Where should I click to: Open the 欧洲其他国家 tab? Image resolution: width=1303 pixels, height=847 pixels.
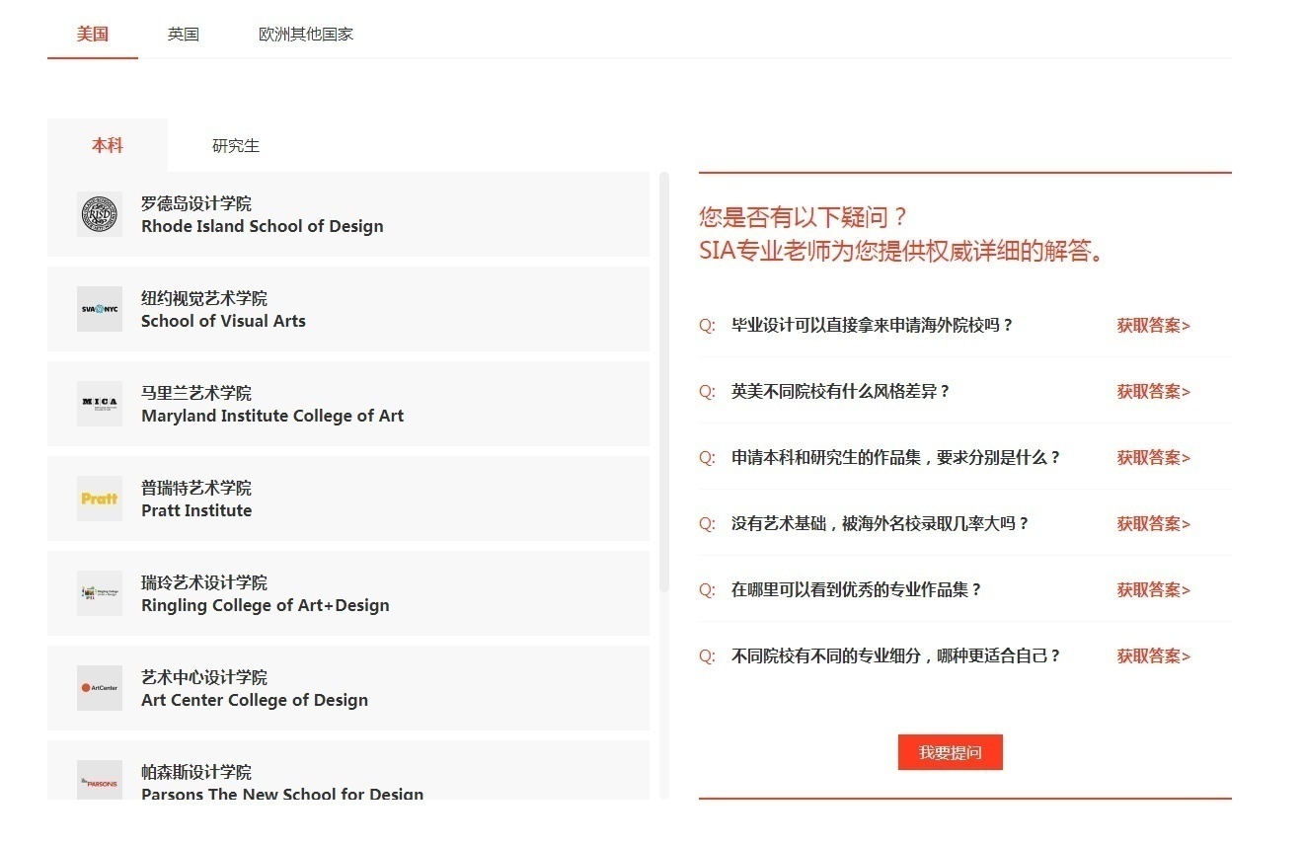tap(306, 34)
